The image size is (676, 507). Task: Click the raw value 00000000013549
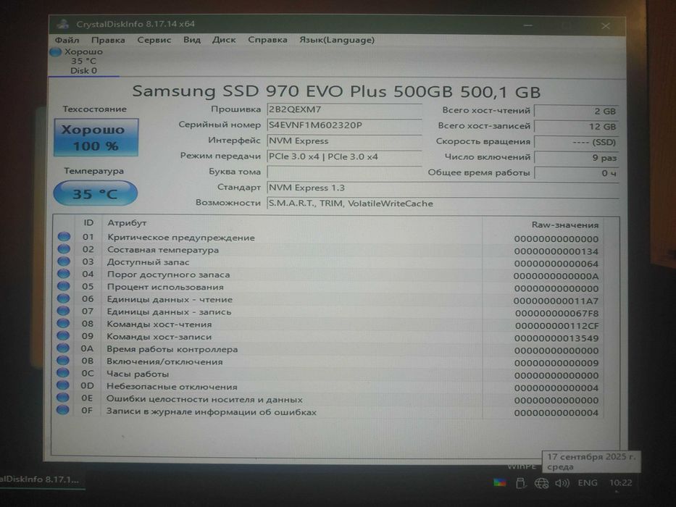(x=556, y=338)
